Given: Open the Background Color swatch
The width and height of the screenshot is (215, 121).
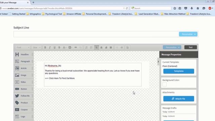Looking at the screenshot, I should 165,84.
